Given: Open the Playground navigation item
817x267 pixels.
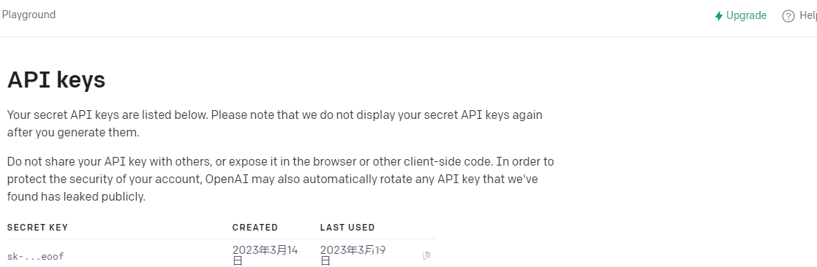Looking at the screenshot, I should tap(28, 15).
